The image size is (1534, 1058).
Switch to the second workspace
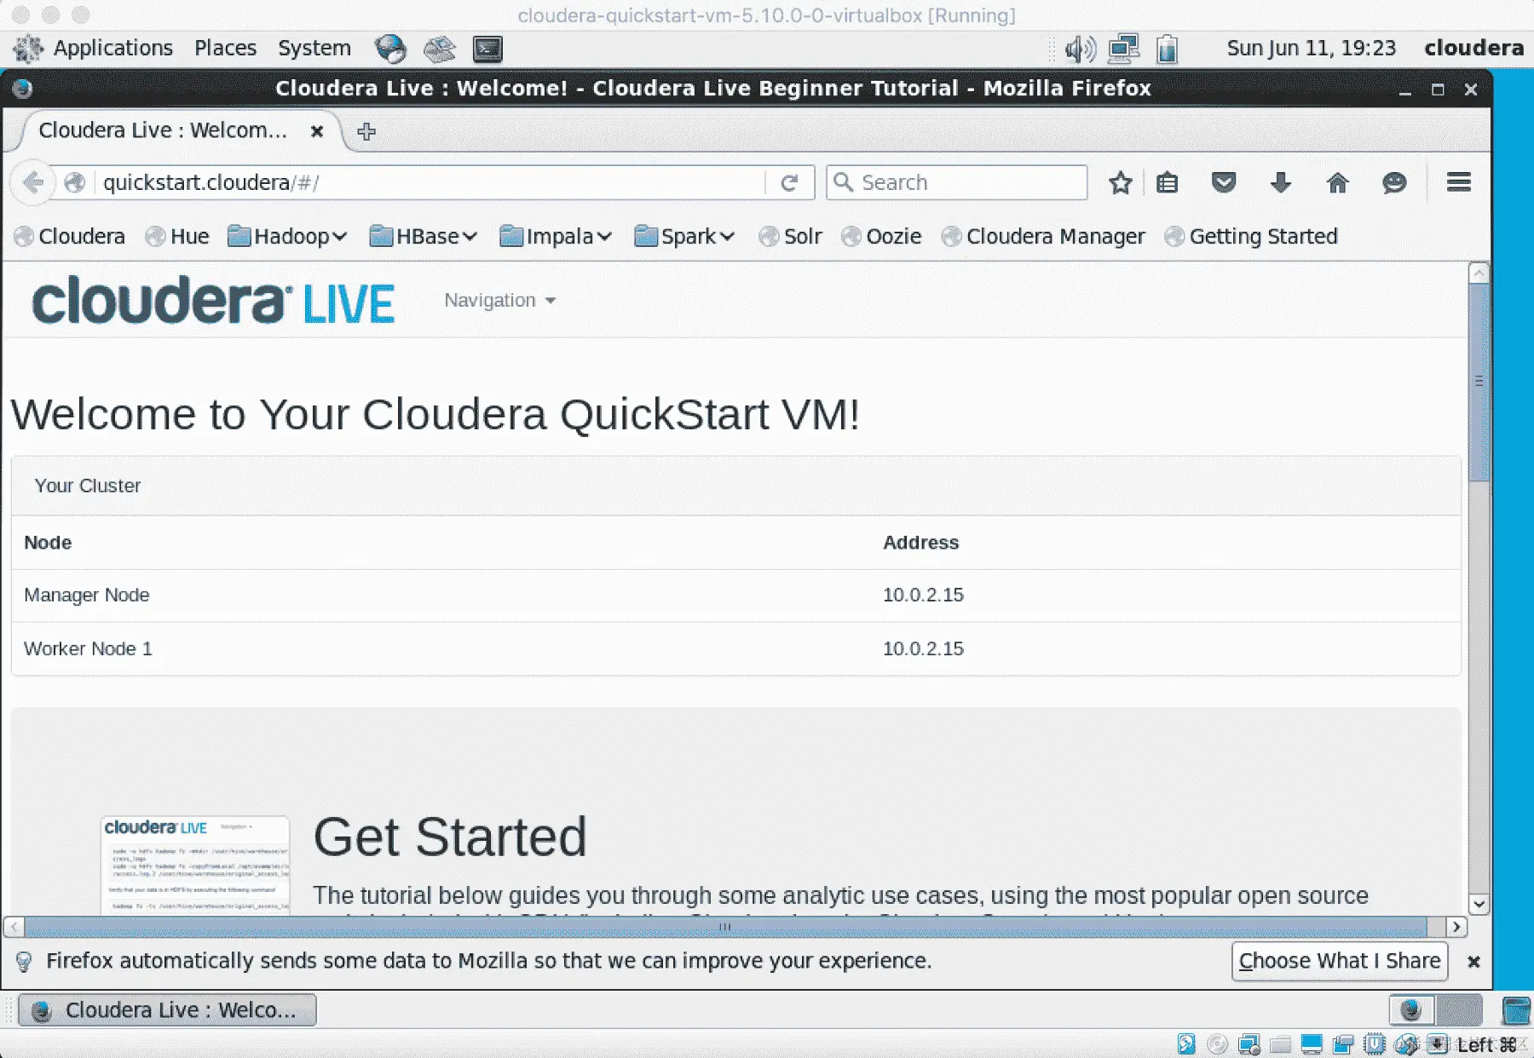[1460, 1010]
